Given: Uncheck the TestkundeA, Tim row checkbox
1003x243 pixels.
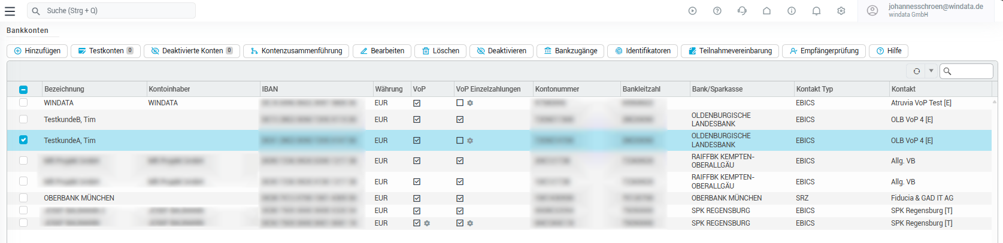Looking at the screenshot, I should pyautogui.click(x=23, y=140).
